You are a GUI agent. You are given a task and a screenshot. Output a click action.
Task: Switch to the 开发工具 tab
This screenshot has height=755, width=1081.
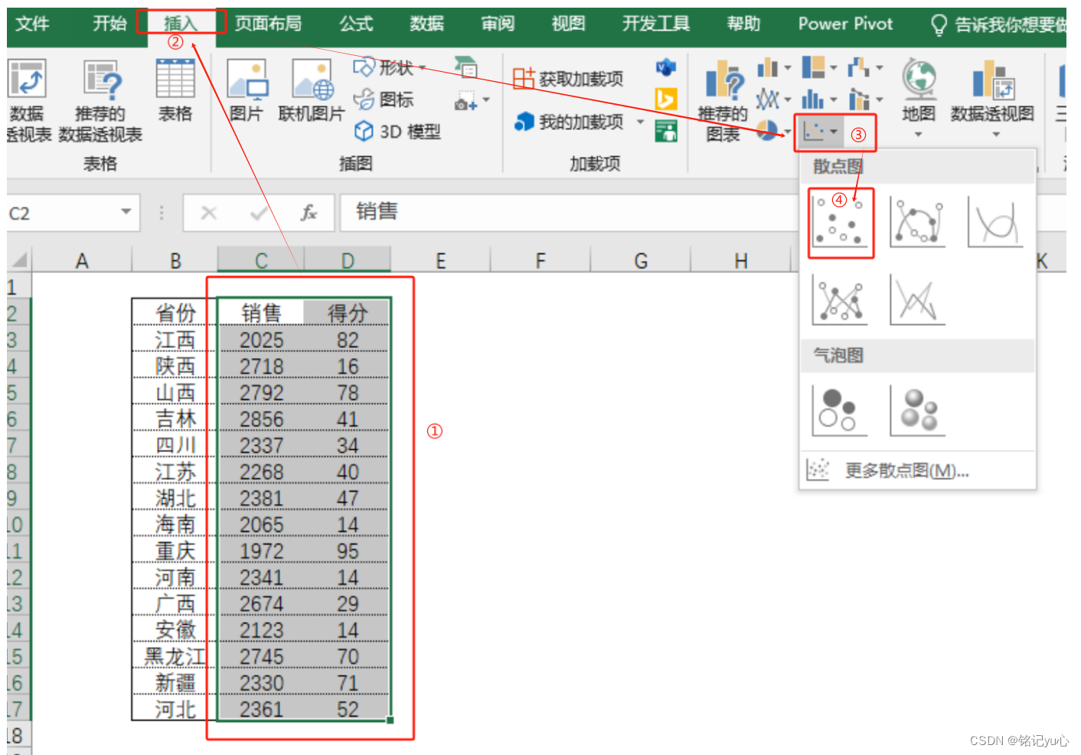coord(656,24)
